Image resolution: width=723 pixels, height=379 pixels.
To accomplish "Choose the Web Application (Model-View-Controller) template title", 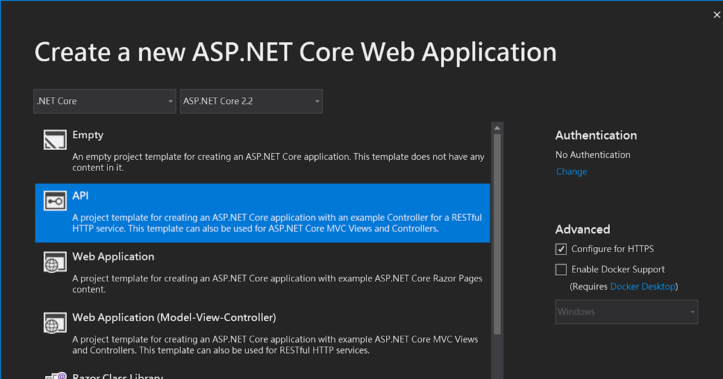I will 174,317.
